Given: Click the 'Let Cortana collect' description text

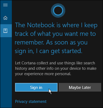Looking at the screenshot, I should click(x=56, y=68).
